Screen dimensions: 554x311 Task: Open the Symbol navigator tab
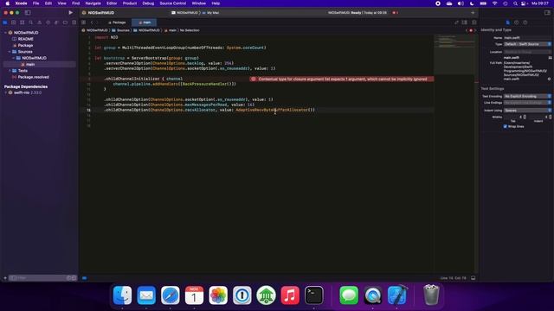pos(22,22)
